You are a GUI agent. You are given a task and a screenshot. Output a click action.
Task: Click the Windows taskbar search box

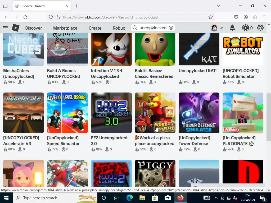[x=55, y=198]
